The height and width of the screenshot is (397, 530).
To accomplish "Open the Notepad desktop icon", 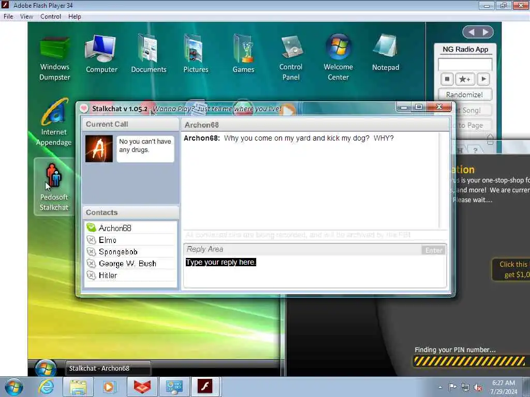I will (385, 53).
